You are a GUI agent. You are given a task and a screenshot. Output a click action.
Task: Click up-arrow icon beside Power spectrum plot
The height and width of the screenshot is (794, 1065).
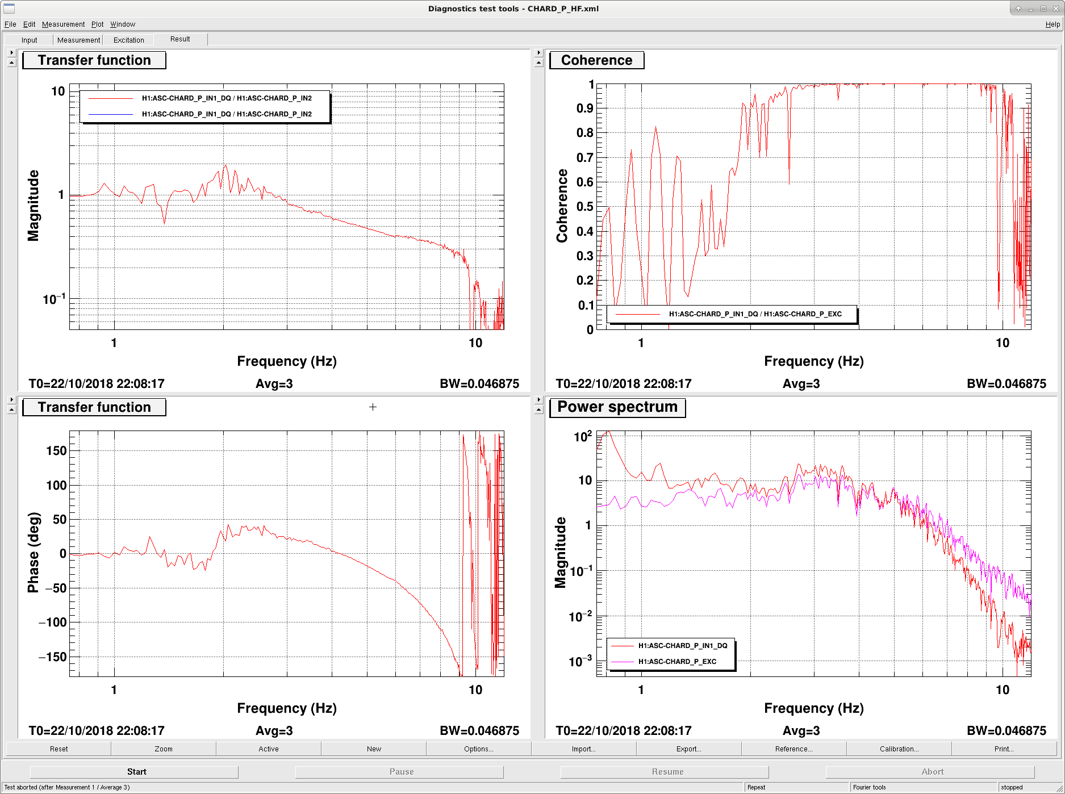click(x=539, y=409)
